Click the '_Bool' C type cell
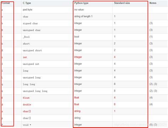Viewport: 168px width, 128px height. tap(26, 37)
